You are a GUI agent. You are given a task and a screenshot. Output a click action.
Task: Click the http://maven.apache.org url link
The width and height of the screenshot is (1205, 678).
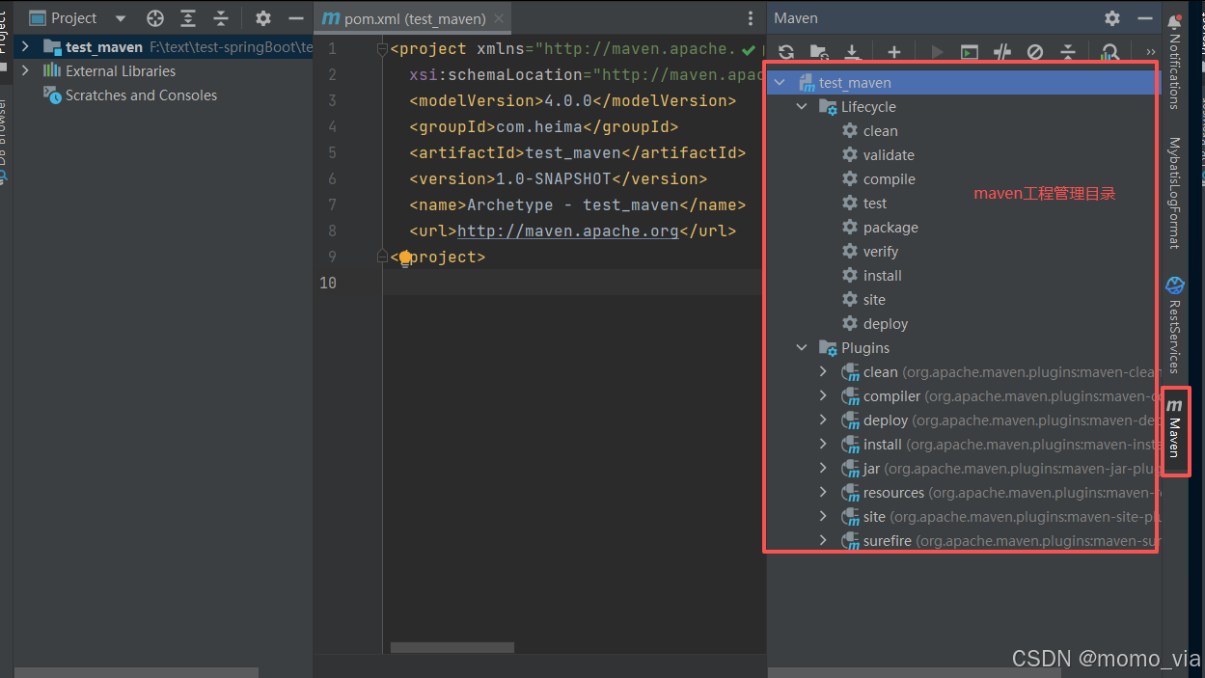point(568,231)
